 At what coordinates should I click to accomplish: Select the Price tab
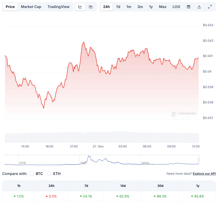pyautogui.click(x=10, y=7)
